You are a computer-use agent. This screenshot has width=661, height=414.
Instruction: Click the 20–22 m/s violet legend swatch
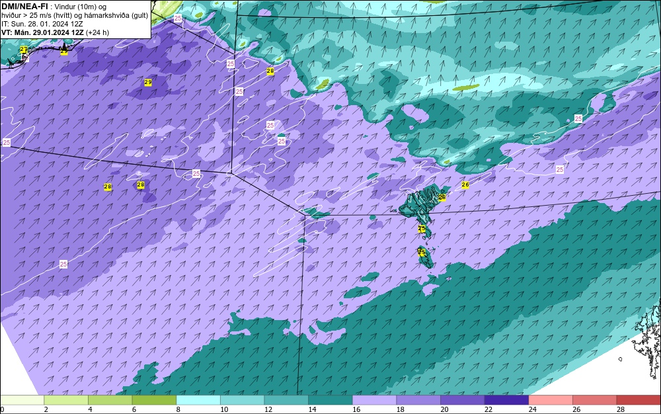click(x=463, y=400)
